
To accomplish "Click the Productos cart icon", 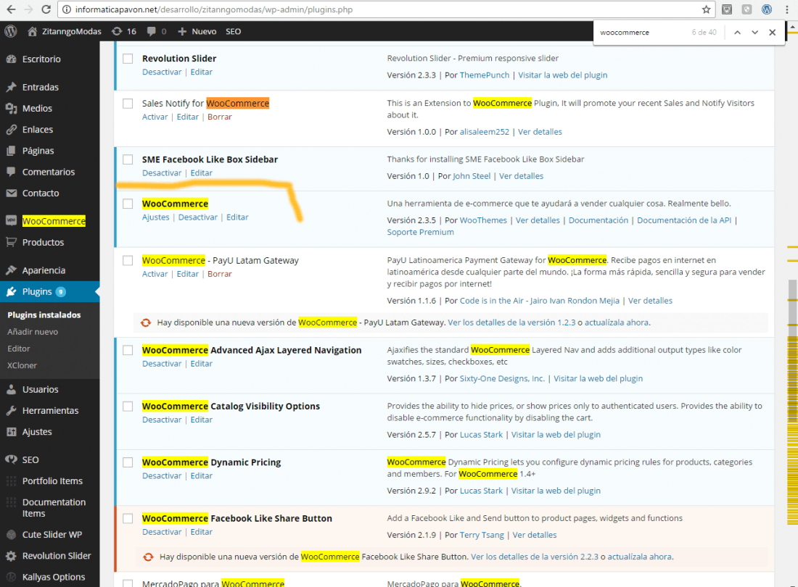I will tap(11, 242).
